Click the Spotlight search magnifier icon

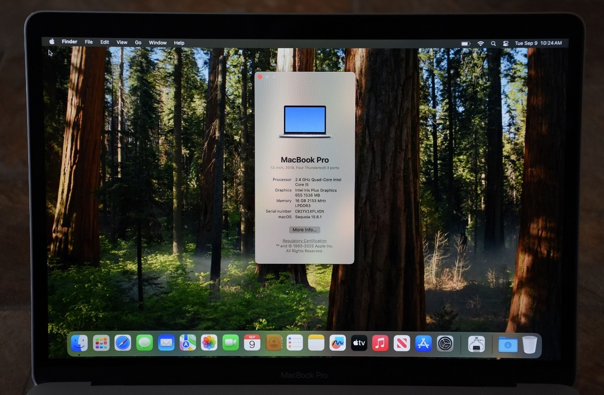click(493, 43)
